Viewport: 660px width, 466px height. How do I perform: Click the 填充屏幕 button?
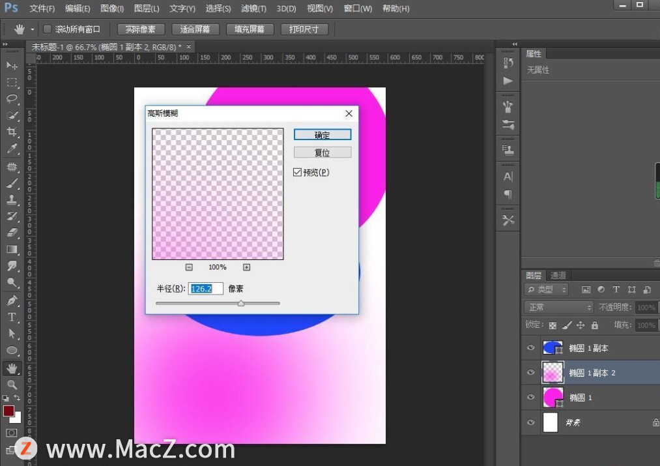pyautogui.click(x=250, y=29)
